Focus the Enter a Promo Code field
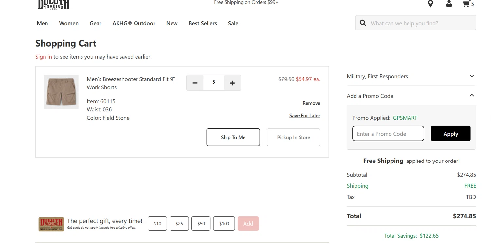Viewport: 491px width, 248px height. [x=388, y=134]
